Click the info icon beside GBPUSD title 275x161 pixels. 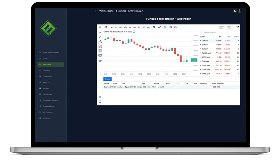(x=134, y=32)
